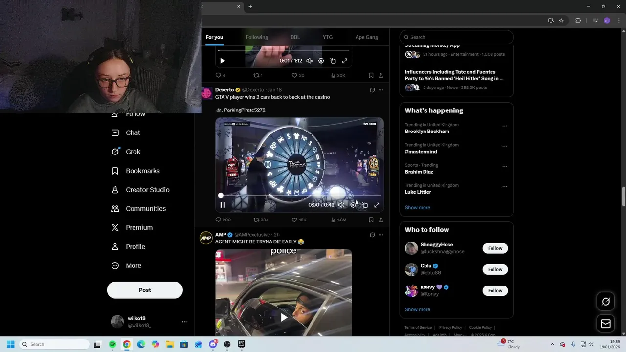Bookmark the post with 30K views
Image resolution: width=626 pixels, height=352 pixels.
[371, 75]
